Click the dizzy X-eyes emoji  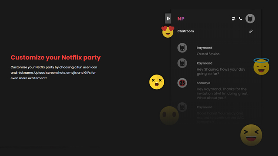click(156, 82)
